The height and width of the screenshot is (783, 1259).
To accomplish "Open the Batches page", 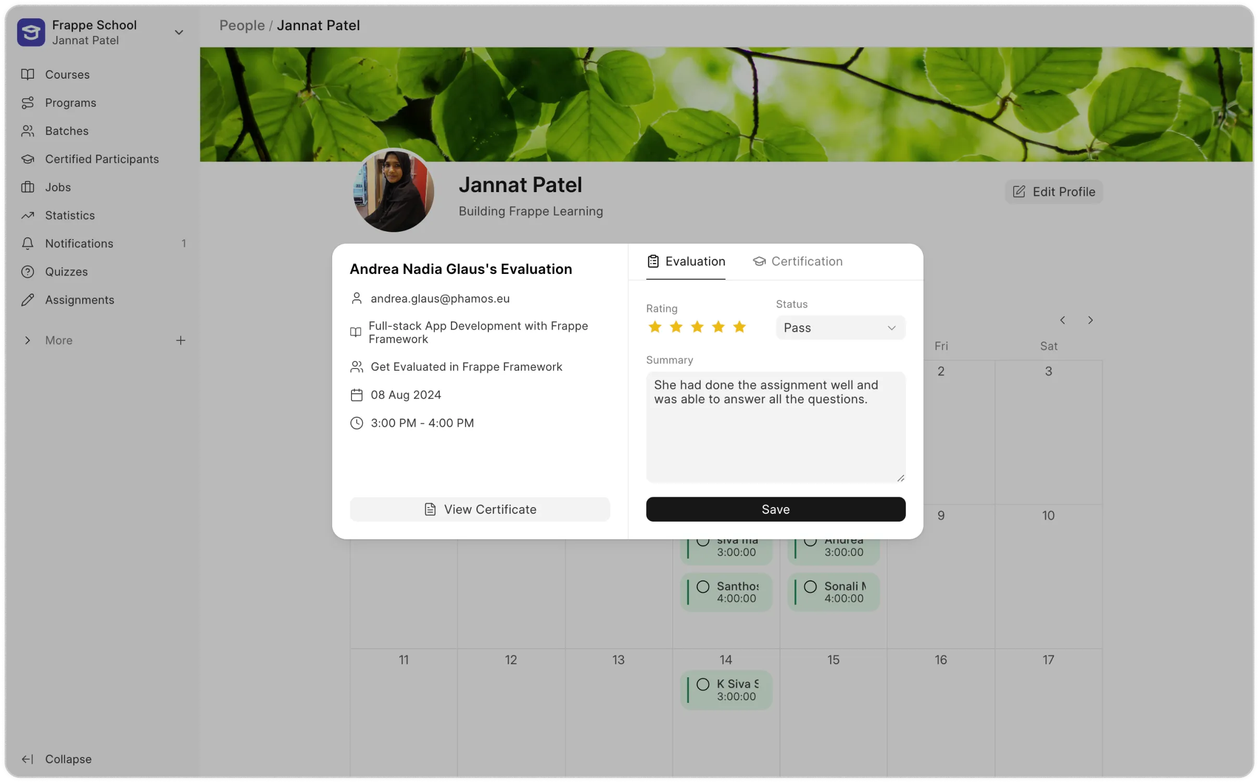I will click(x=67, y=131).
